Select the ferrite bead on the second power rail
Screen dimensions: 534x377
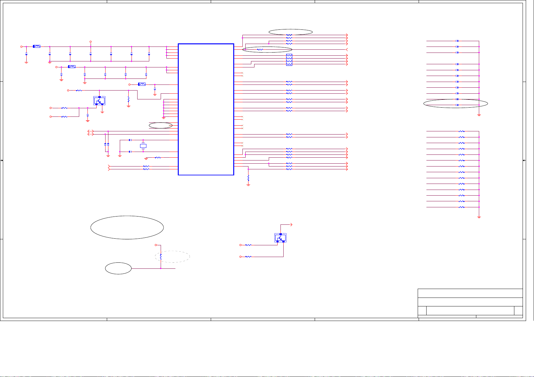tap(72, 67)
